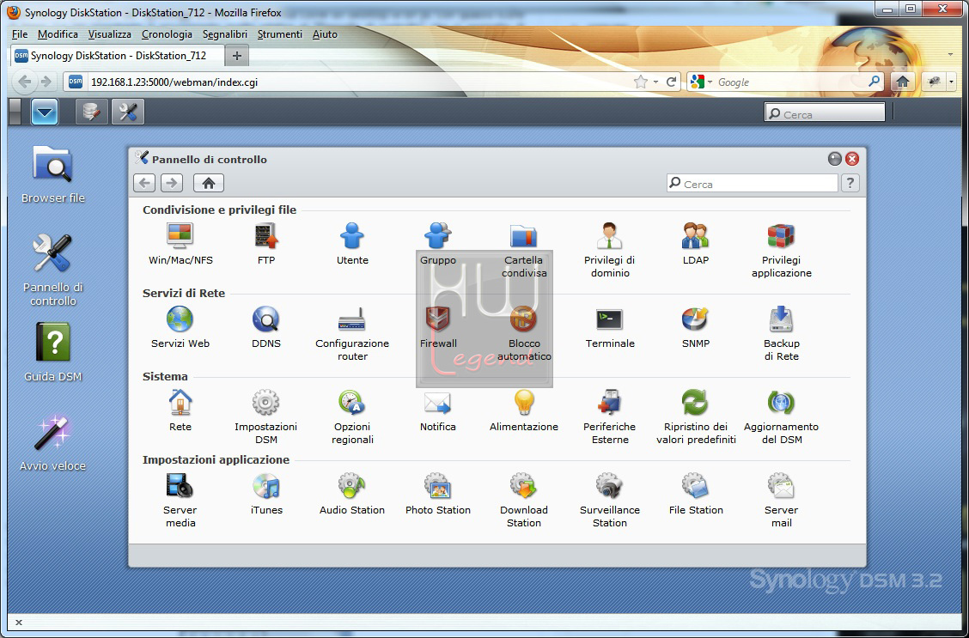
Task: Open the Strumenti menu
Action: click(280, 34)
